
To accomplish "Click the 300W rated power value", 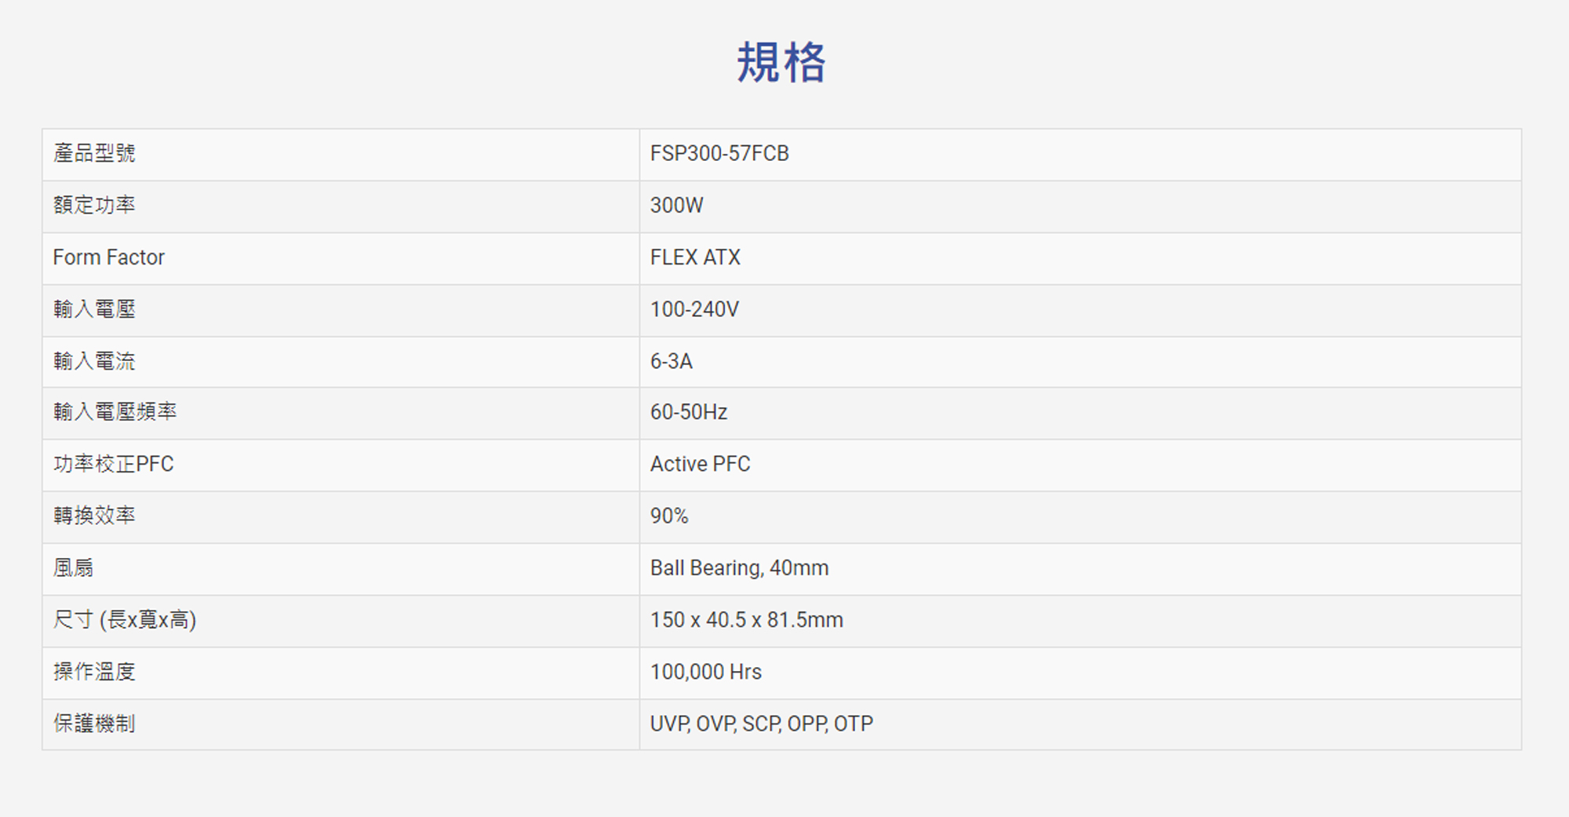I will click(676, 206).
